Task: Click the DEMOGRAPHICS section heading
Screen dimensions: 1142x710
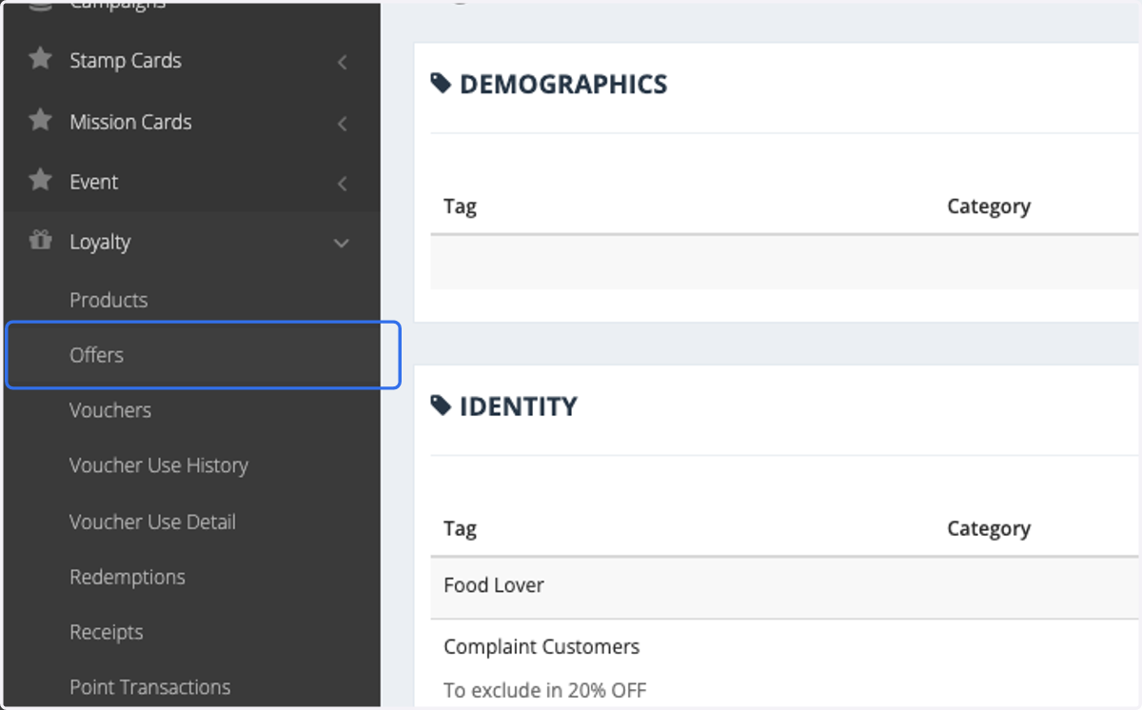Action: coord(563,85)
